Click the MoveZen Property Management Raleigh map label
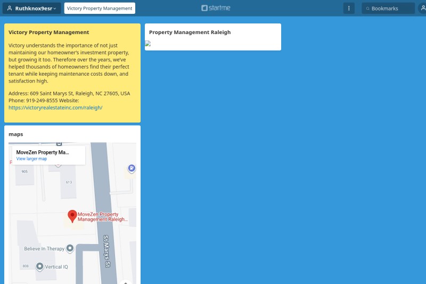Viewport: 426px width, 284px height. click(102, 217)
